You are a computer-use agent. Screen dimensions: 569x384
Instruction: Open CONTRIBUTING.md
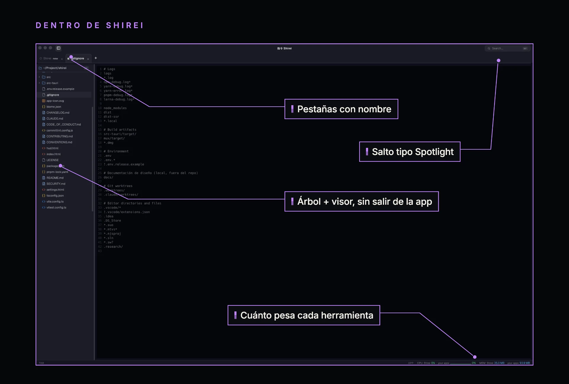pyautogui.click(x=60, y=136)
